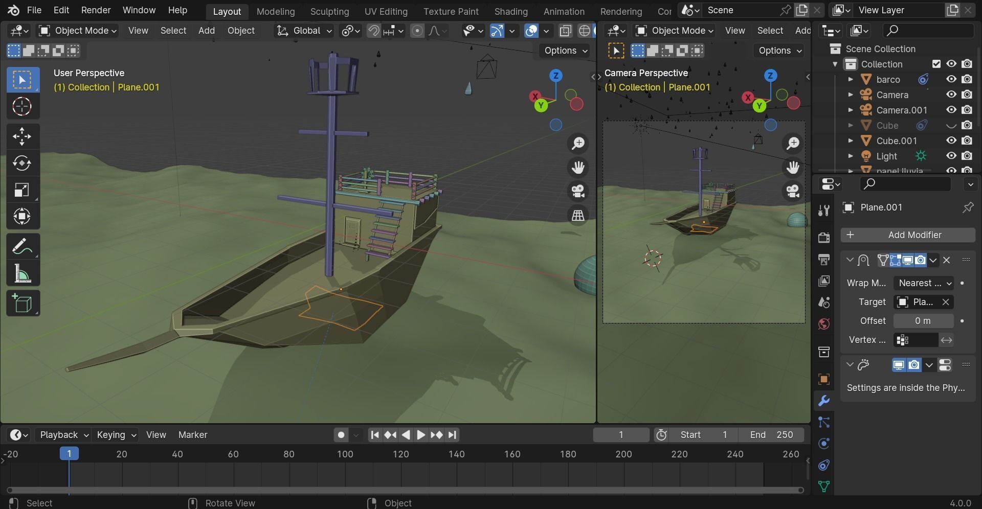Switch to the Shading workspace tab
982x509 pixels.
[x=511, y=11]
